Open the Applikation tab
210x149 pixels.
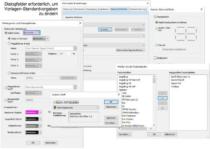pyautogui.click(x=104, y=9)
